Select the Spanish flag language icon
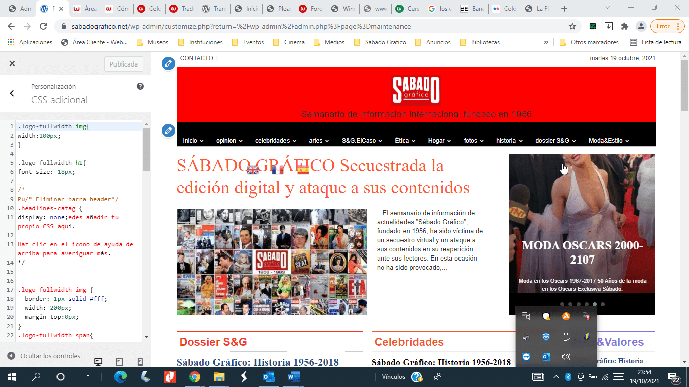The height and width of the screenshot is (387, 689). pyautogui.click(x=303, y=169)
